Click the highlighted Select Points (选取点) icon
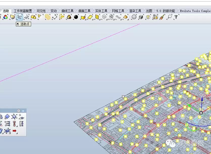Image resolution: width=211 pixels, height=154 pixels. 19,17
